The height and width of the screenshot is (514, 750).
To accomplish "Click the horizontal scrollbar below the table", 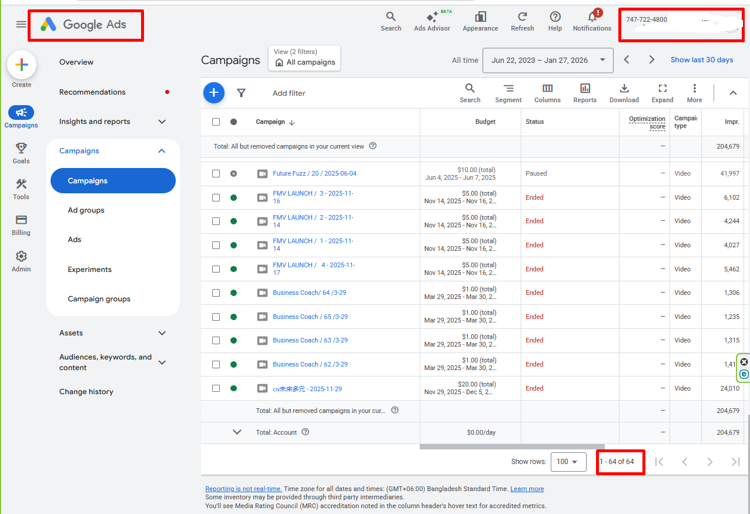I will coord(511,447).
